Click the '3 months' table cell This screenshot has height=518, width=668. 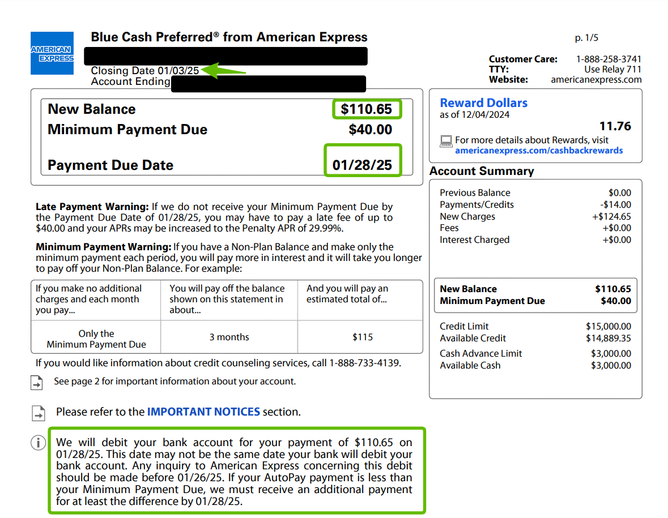tap(229, 337)
